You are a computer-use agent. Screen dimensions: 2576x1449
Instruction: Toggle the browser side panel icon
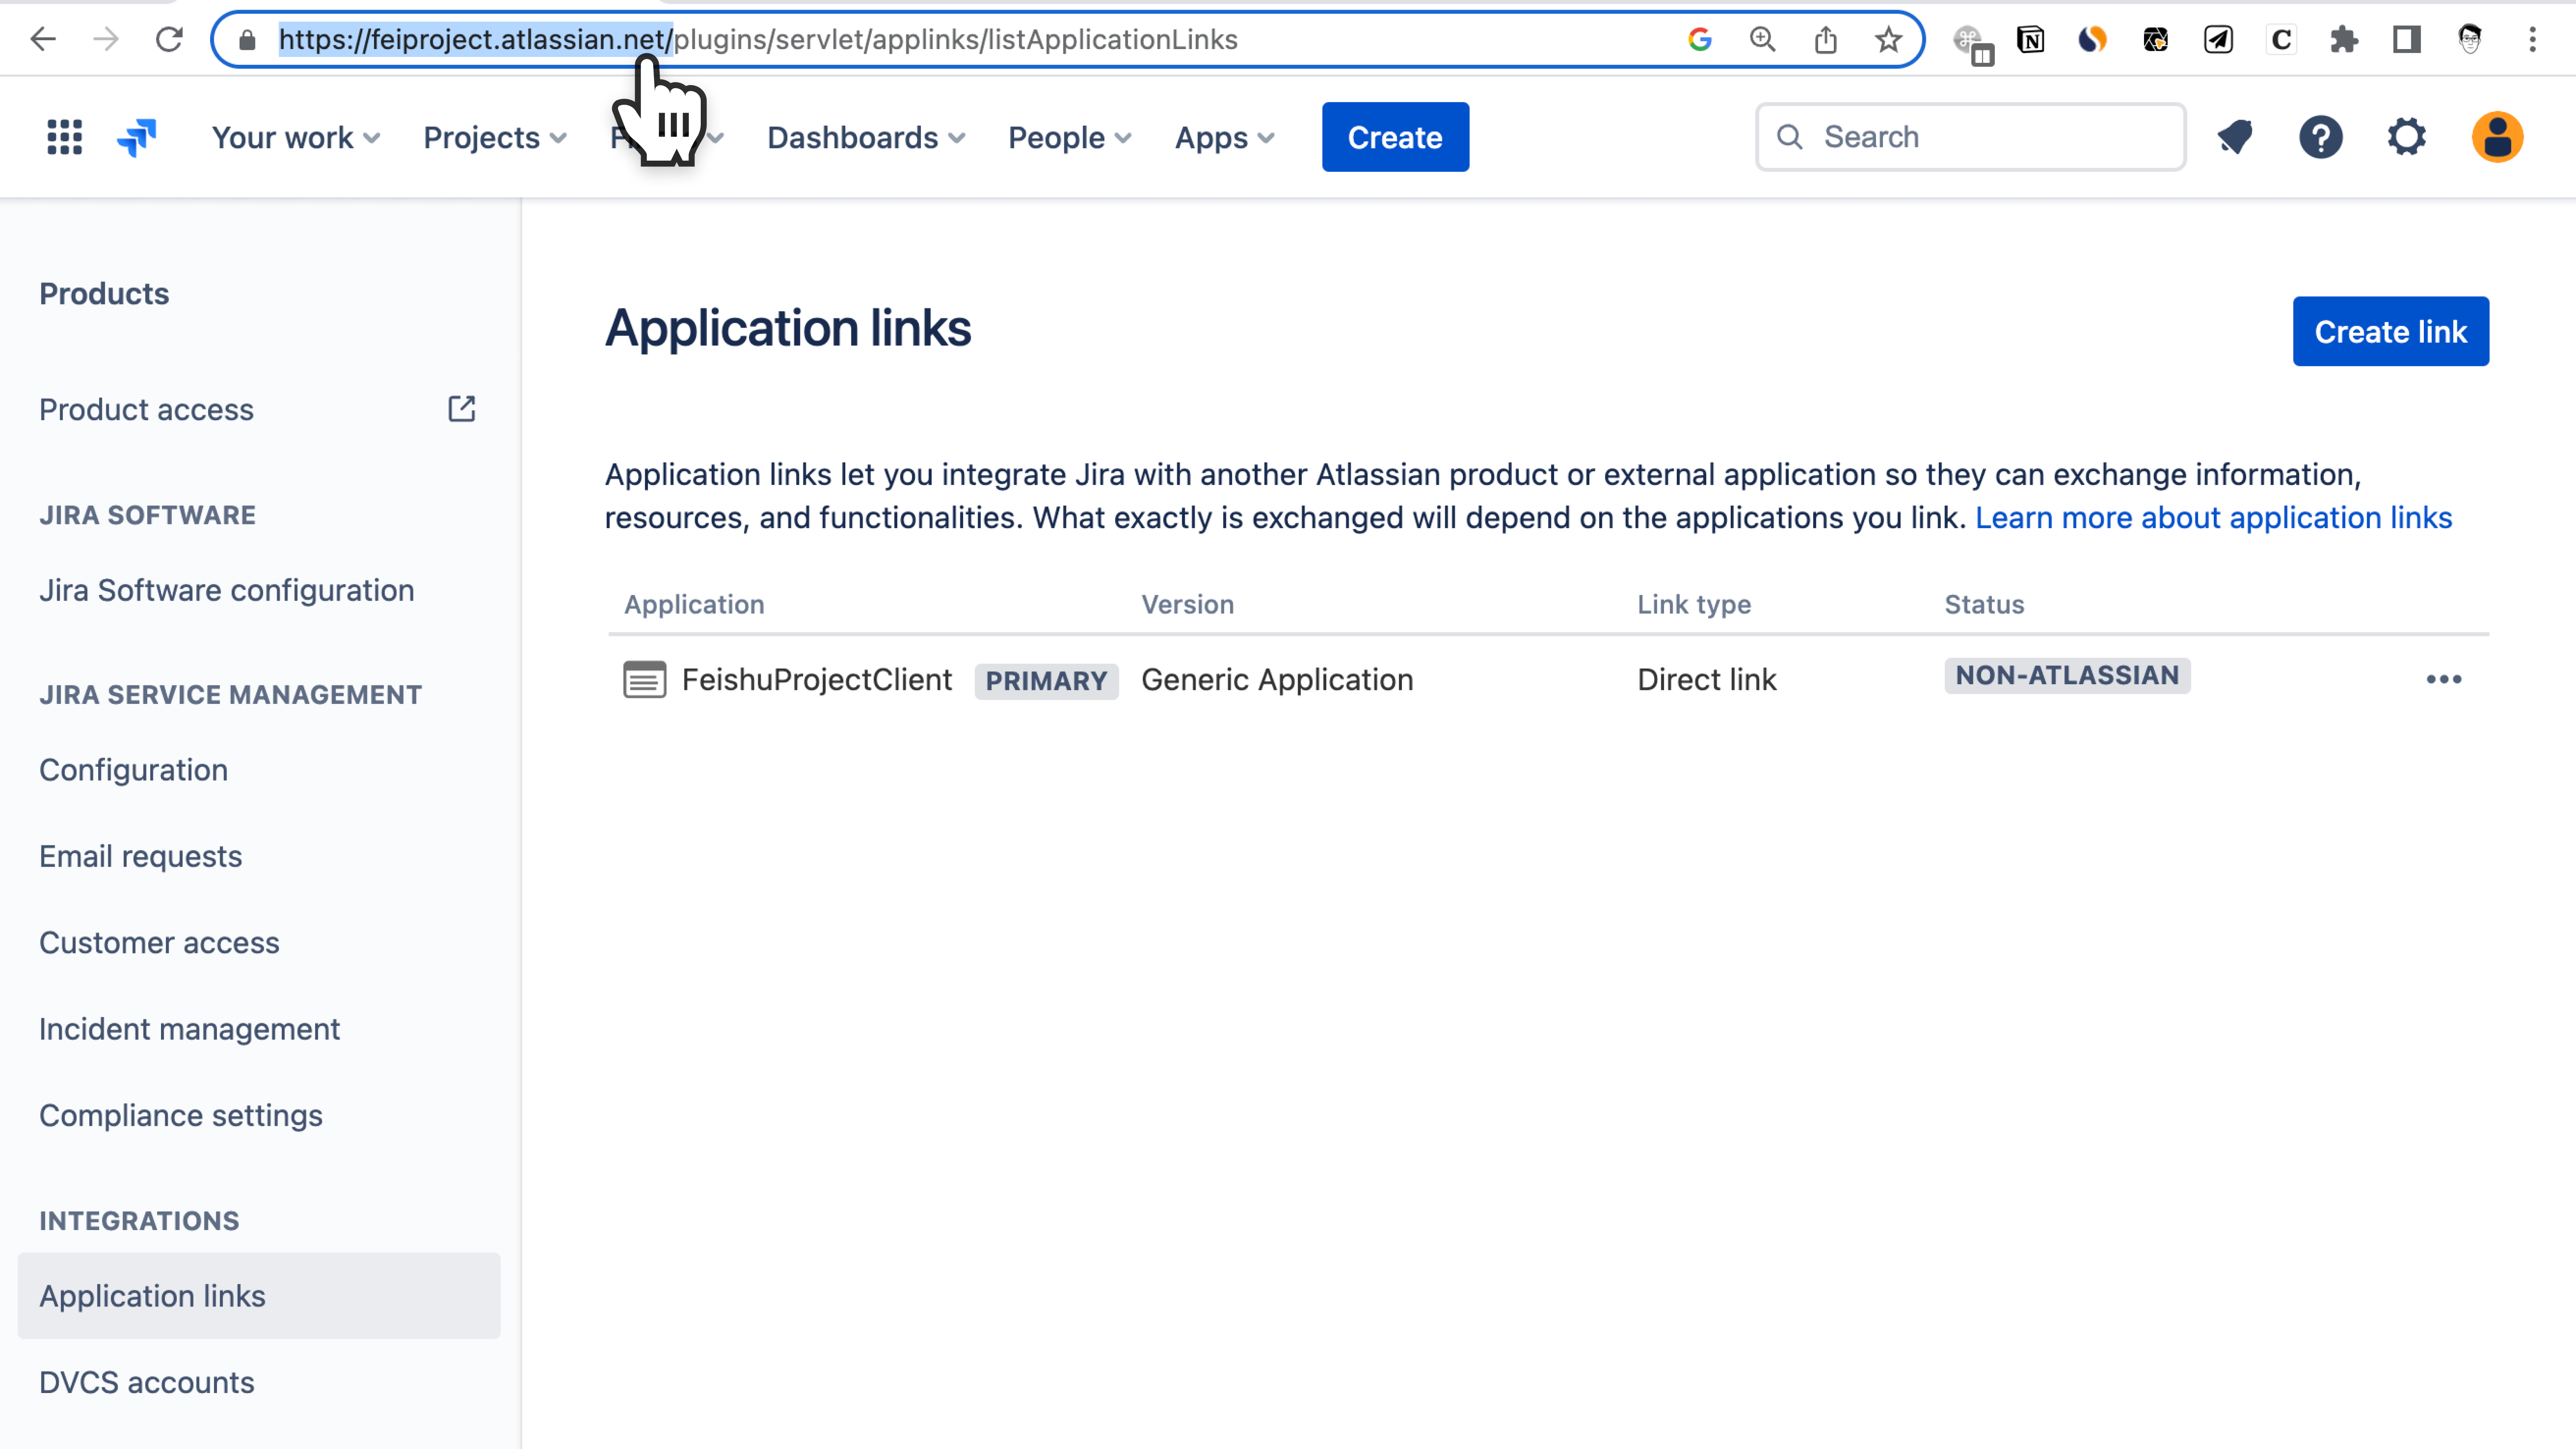[2407, 40]
